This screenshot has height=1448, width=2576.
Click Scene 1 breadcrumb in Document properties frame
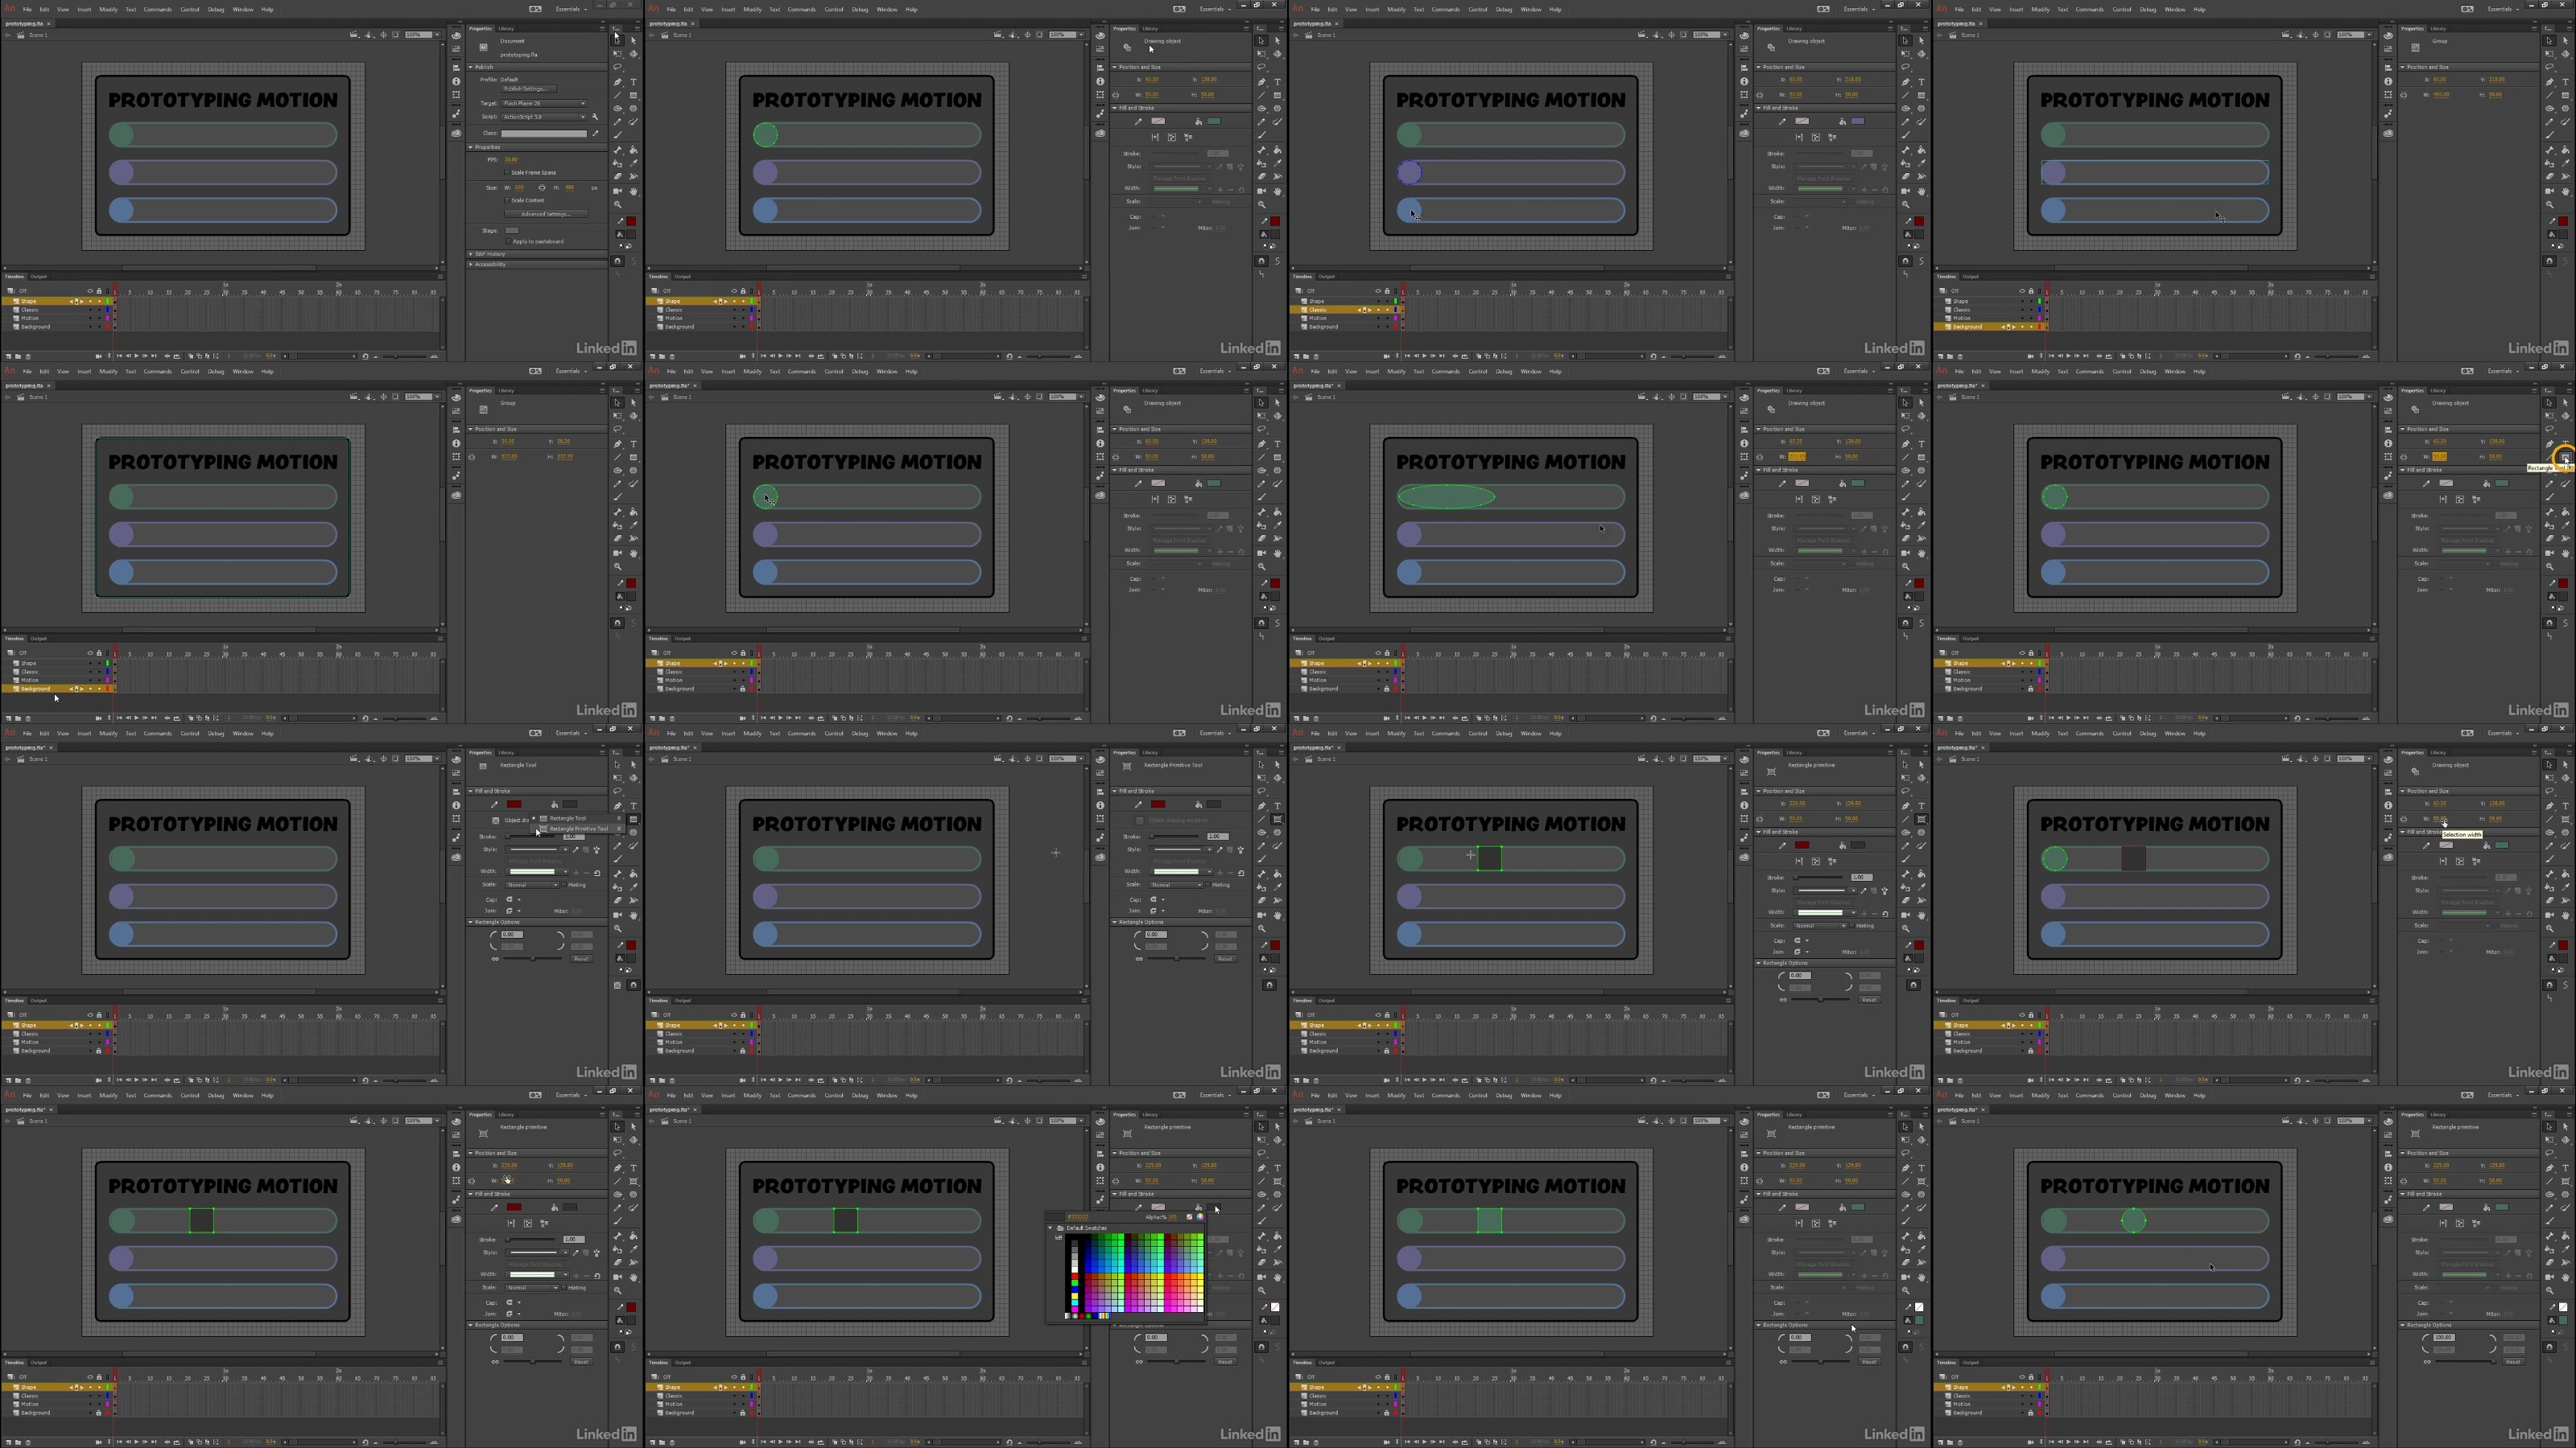tap(38, 35)
